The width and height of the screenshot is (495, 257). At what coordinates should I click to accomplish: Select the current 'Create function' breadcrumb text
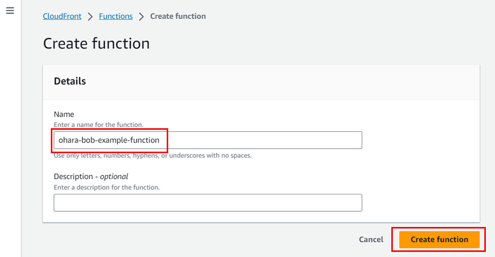178,16
